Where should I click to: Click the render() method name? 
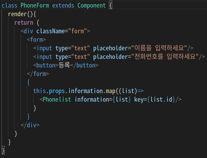[17, 14]
